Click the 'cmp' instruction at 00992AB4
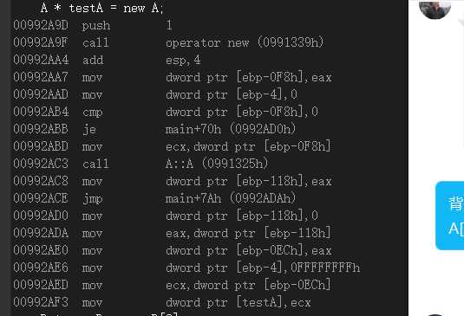The width and height of the screenshot is (464, 316). pos(93,112)
